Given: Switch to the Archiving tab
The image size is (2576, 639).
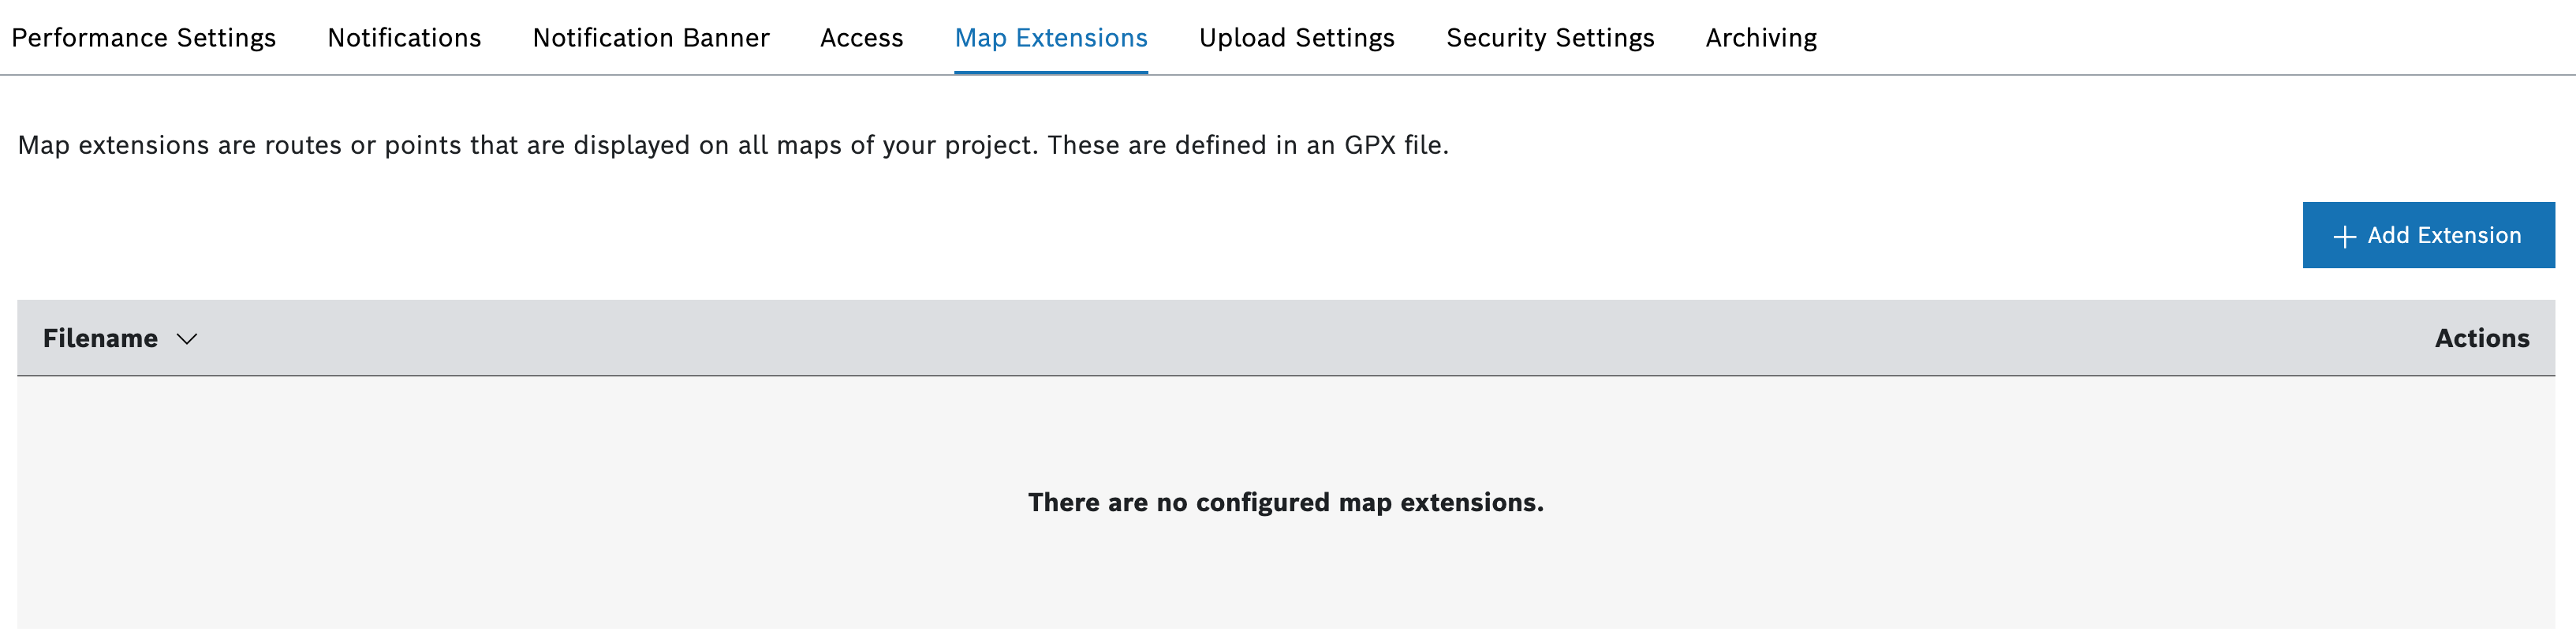Looking at the screenshot, I should [x=1761, y=38].
